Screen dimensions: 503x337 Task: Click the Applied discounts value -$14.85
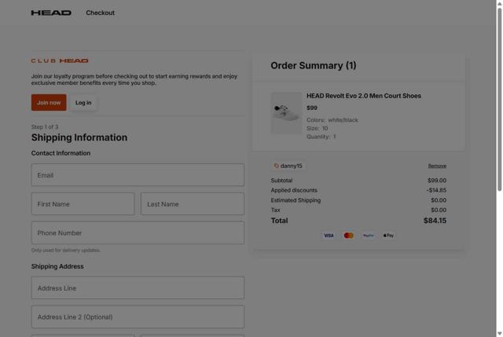[x=436, y=190]
